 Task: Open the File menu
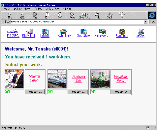coord(6,9)
